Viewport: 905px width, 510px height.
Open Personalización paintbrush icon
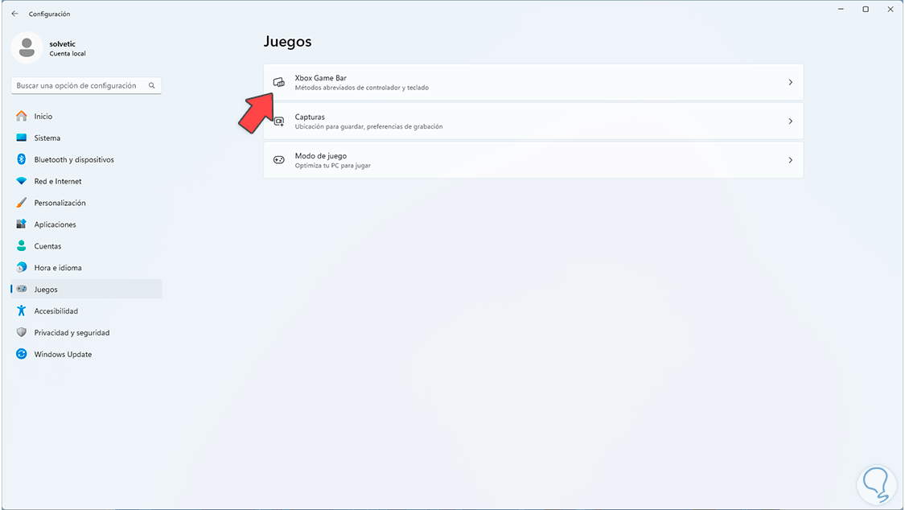point(22,204)
